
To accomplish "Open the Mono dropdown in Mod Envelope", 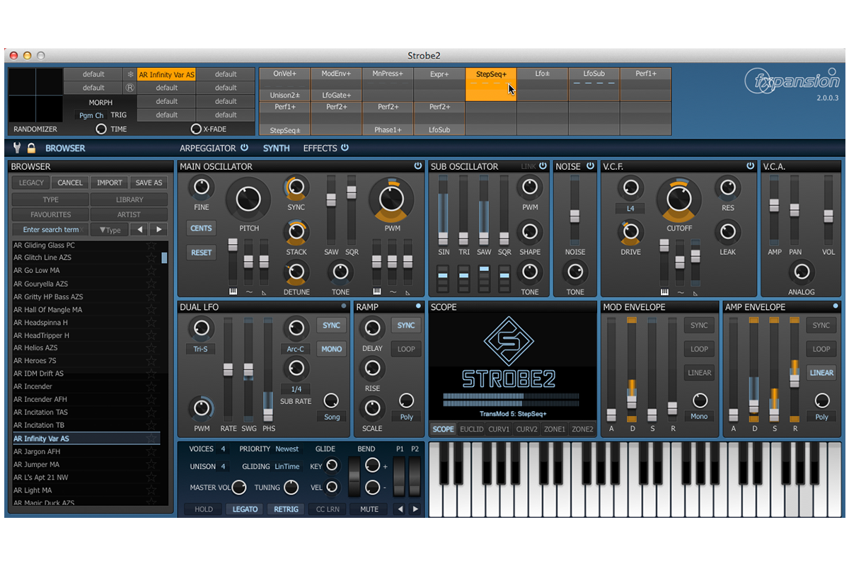I will click(699, 416).
